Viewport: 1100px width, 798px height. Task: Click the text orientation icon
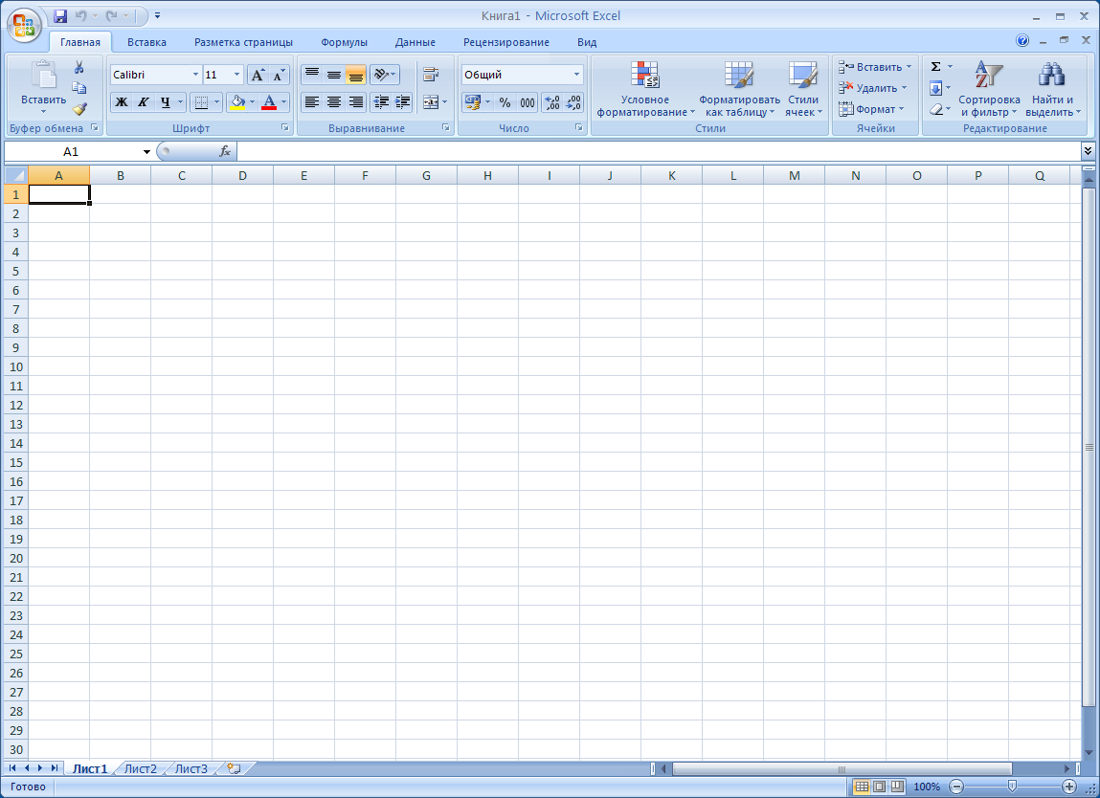point(381,75)
